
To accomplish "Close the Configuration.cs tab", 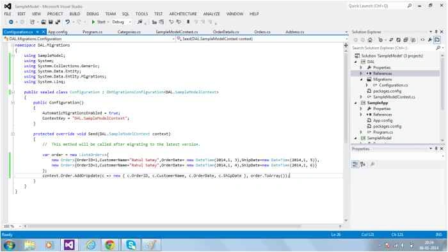I will click(44, 32).
